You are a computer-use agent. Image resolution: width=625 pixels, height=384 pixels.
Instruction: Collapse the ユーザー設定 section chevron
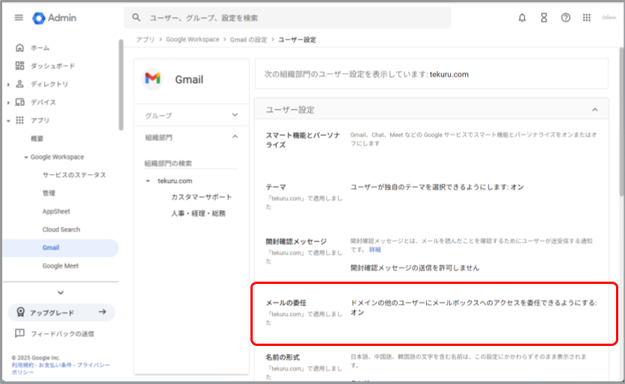click(x=594, y=110)
